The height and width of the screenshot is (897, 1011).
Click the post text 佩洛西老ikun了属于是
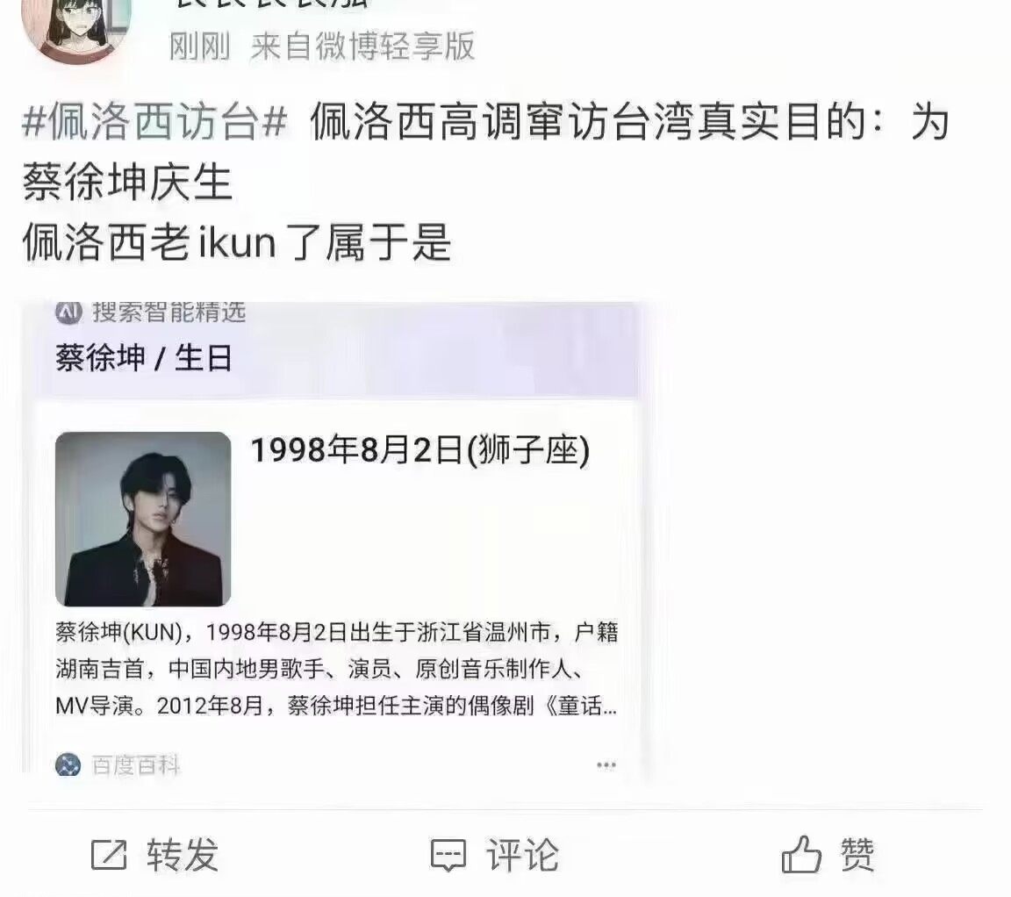(x=237, y=242)
